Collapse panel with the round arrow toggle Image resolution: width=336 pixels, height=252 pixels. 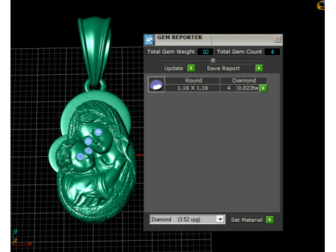[213, 60]
